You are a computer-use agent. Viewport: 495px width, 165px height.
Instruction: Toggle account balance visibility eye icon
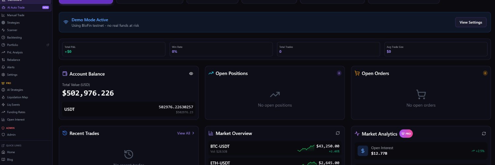coord(191,74)
